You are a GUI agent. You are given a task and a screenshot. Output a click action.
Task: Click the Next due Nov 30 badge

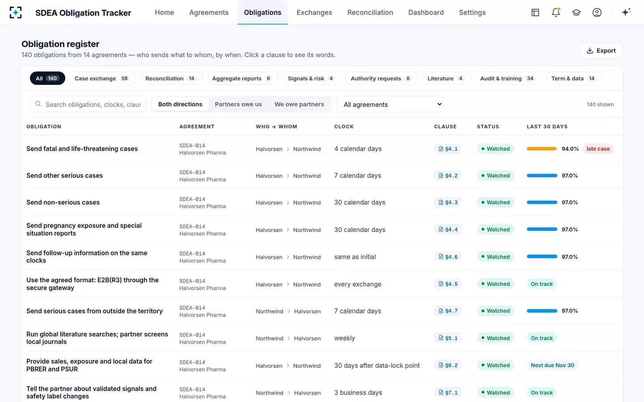[552, 365]
